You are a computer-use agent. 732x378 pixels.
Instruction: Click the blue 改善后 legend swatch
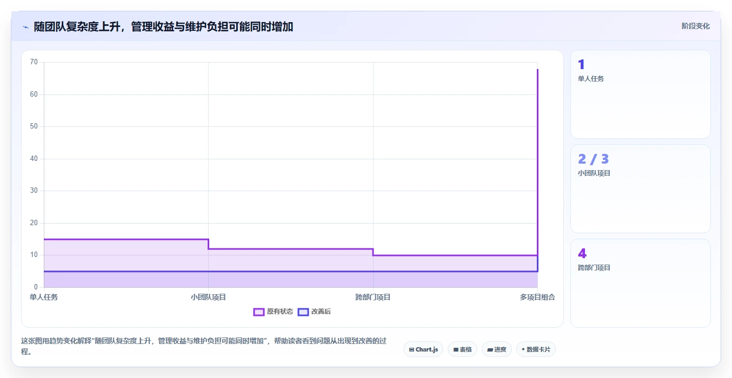pyautogui.click(x=303, y=312)
